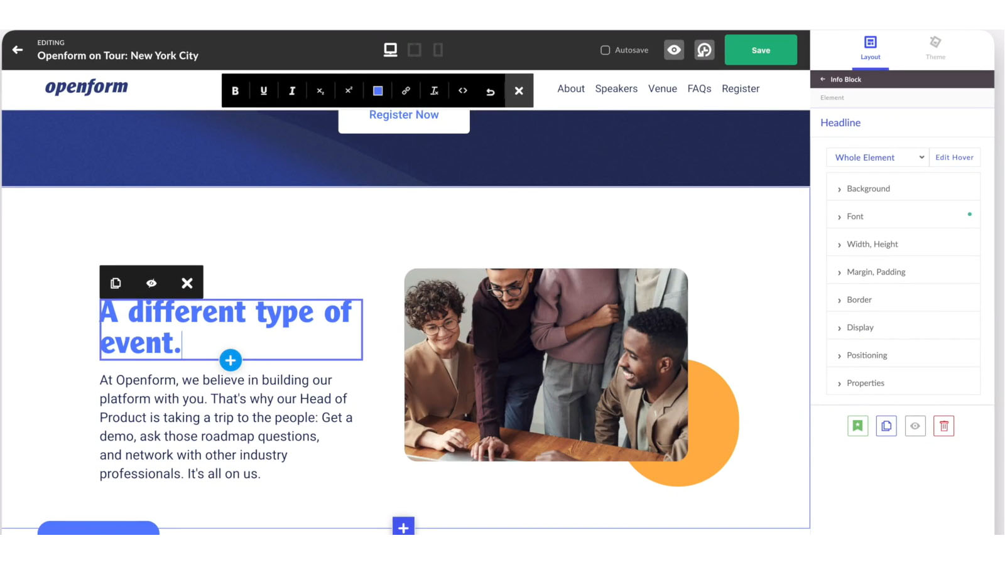The image size is (1005, 565).
Task: Expand the Font settings section
Action: (x=855, y=217)
